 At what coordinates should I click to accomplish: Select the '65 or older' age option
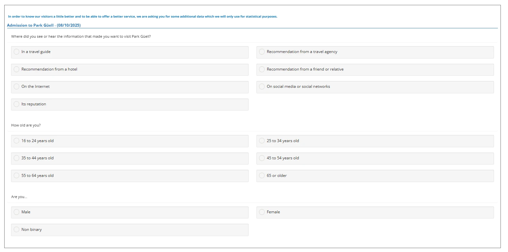coord(262,176)
